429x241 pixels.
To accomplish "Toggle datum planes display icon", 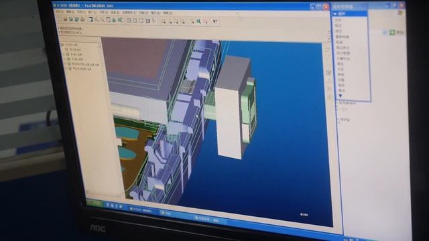I will 164,21.
